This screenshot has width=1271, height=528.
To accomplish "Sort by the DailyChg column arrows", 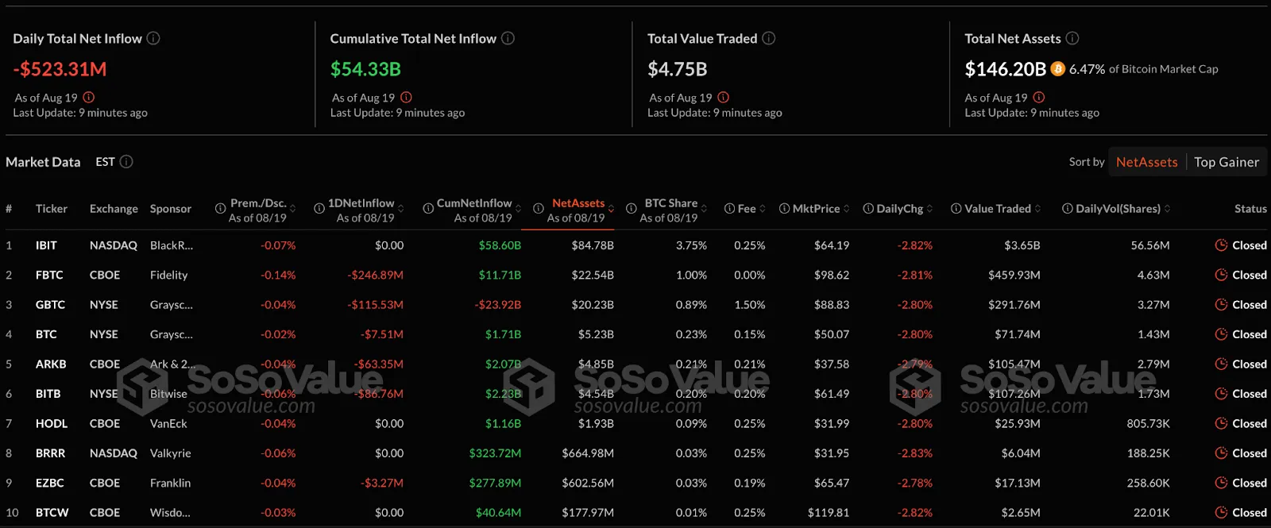I will click(x=929, y=209).
